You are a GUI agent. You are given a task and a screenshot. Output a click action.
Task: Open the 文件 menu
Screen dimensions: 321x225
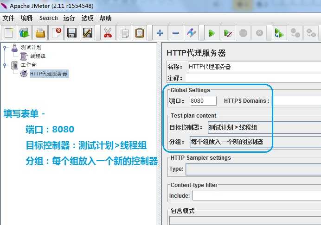9,18
